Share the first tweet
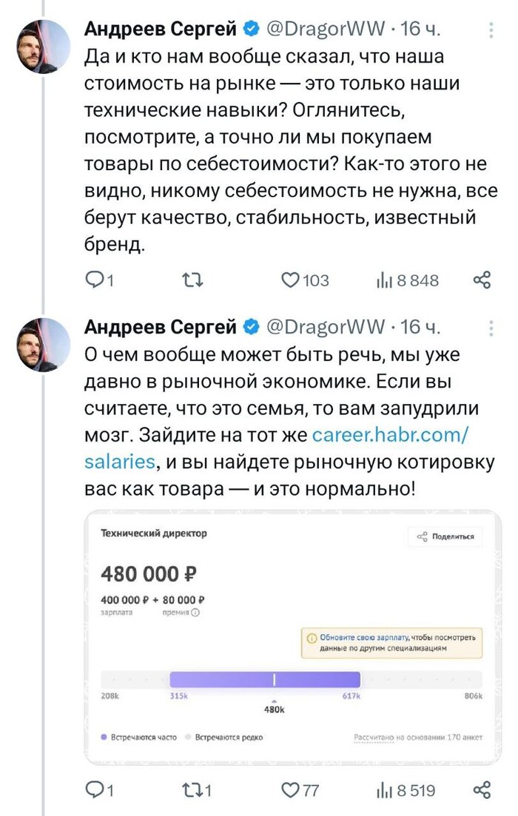The image size is (518, 816). (x=482, y=280)
